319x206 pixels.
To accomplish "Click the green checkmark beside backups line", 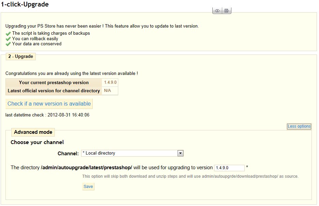I will tap(8, 33).
